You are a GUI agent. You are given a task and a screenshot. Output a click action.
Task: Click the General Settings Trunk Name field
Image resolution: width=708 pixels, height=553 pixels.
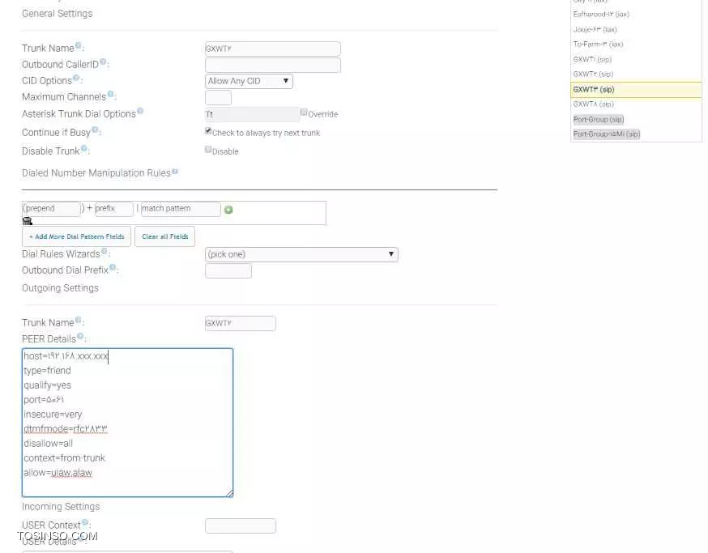tap(273, 49)
